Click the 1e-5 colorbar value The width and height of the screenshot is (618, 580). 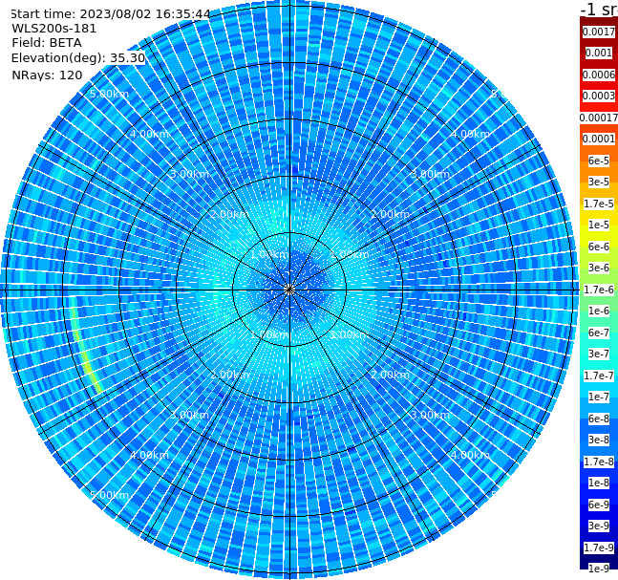599,225
